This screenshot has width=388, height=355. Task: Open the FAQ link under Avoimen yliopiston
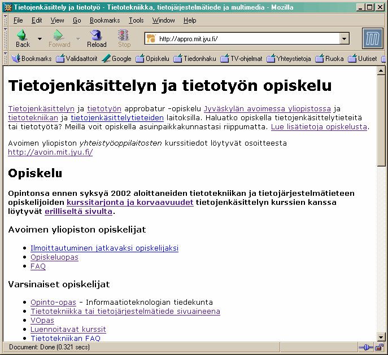38,266
